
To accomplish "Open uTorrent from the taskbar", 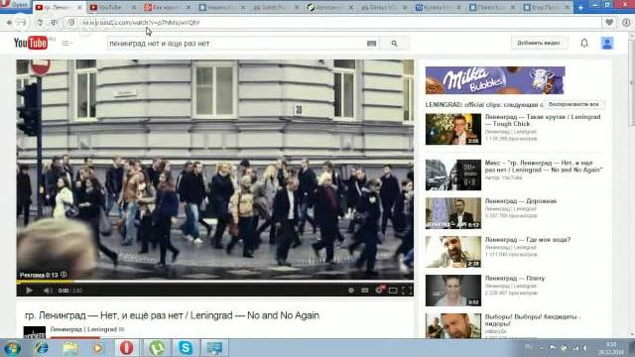I will click(x=157, y=348).
